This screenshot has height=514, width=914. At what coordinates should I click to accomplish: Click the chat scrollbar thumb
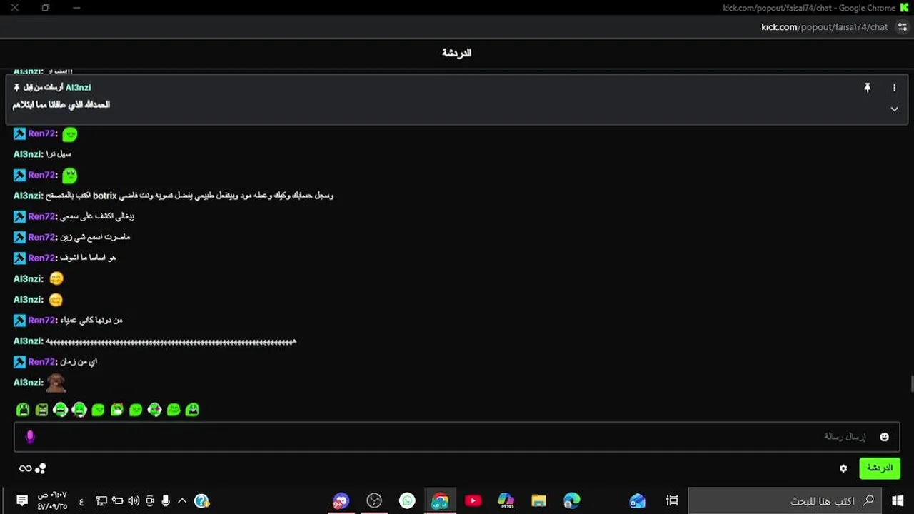[x=911, y=383]
